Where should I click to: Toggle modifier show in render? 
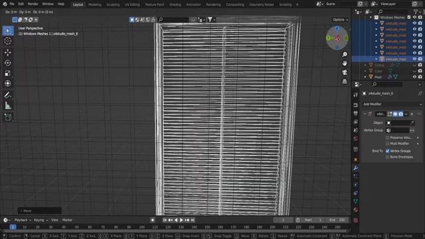tap(400, 114)
